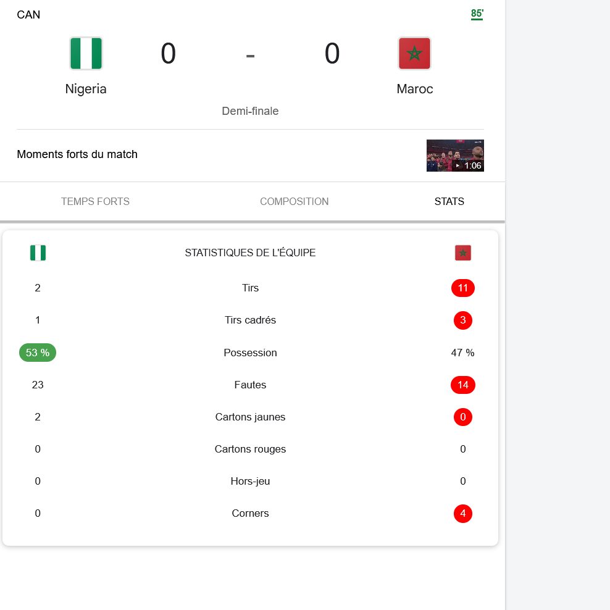Click the Demi-finale stage label
This screenshot has width=610, height=610.
point(250,111)
